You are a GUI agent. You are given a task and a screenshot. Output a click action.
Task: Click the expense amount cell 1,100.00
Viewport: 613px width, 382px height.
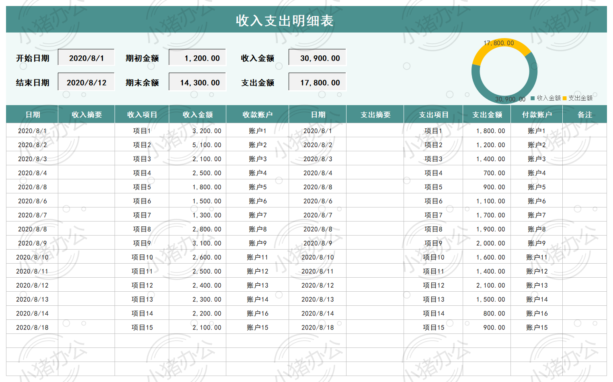(487, 201)
